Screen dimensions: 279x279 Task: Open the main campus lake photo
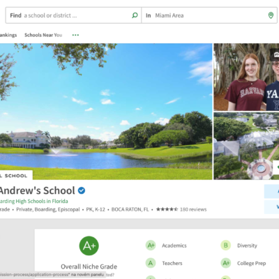coord(106,112)
